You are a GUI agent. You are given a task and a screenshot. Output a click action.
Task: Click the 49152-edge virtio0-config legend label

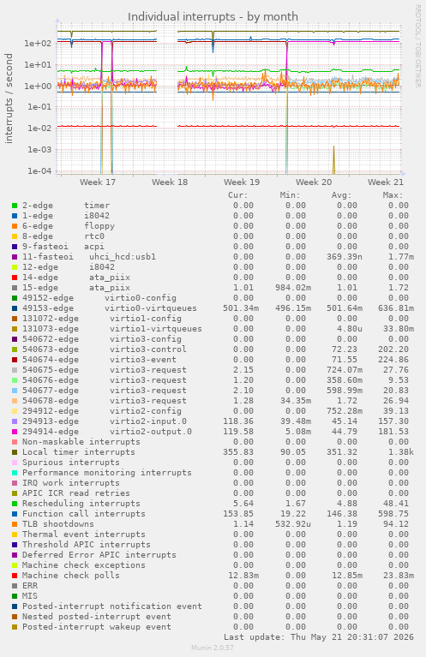tap(99, 298)
